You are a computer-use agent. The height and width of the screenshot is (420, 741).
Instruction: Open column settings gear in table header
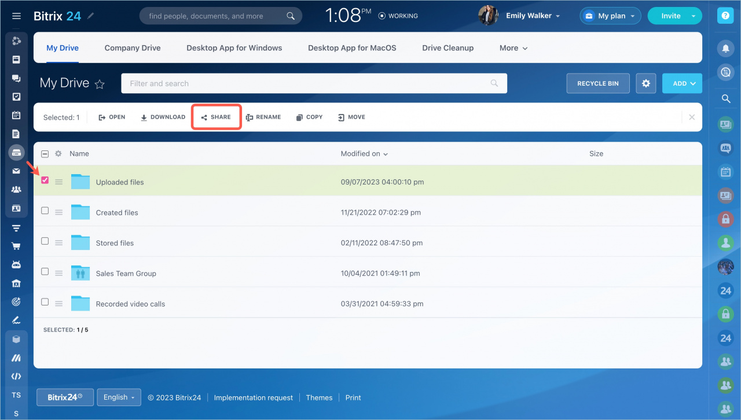58,154
